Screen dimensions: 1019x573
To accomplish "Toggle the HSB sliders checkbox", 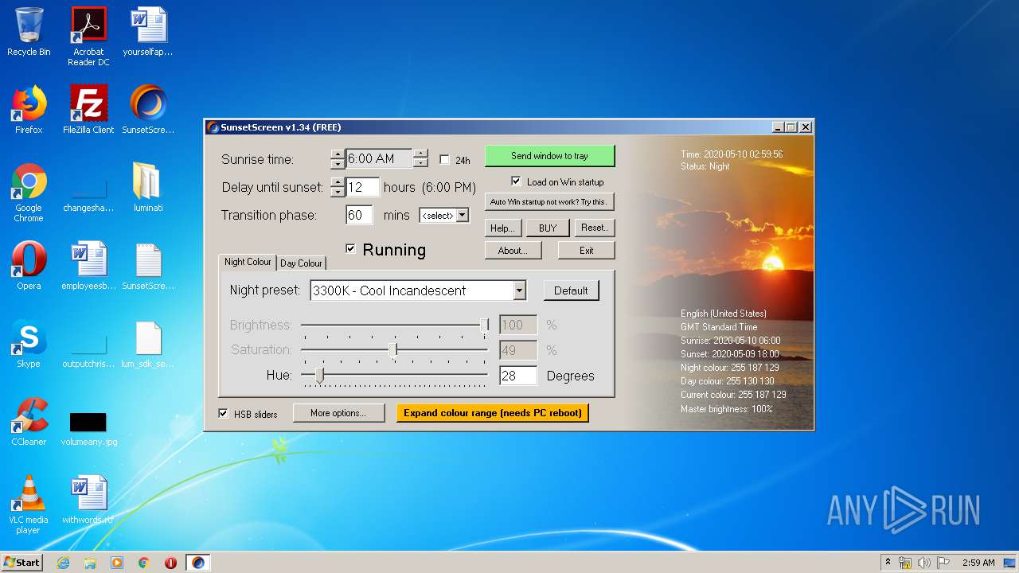I will pyautogui.click(x=223, y=414).
